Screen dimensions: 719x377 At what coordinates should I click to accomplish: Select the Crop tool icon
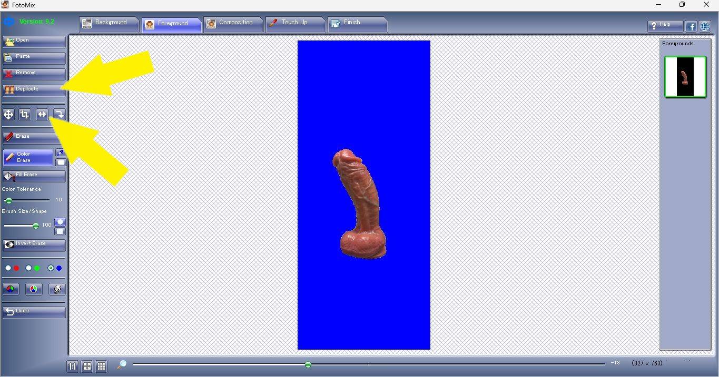coord(25,114)
